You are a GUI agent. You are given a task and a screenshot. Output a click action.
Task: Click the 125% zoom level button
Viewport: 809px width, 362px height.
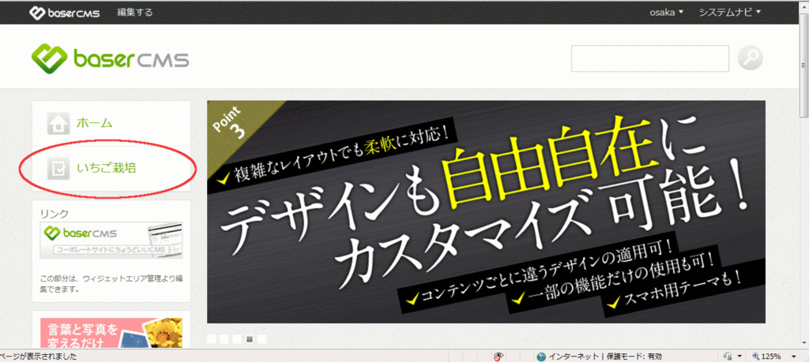(x=767, y=356)
